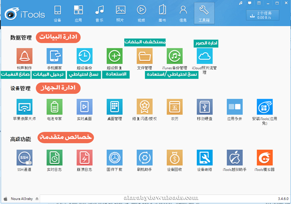Open the phone data migration icon
Screen dimensions: 291x204
pyautogui.click(x=54, y=56)
